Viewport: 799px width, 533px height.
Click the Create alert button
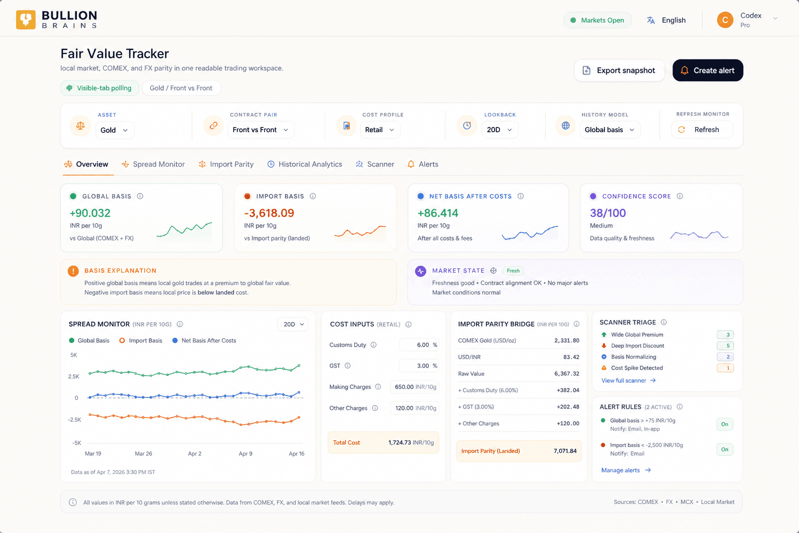coord(707,70)
